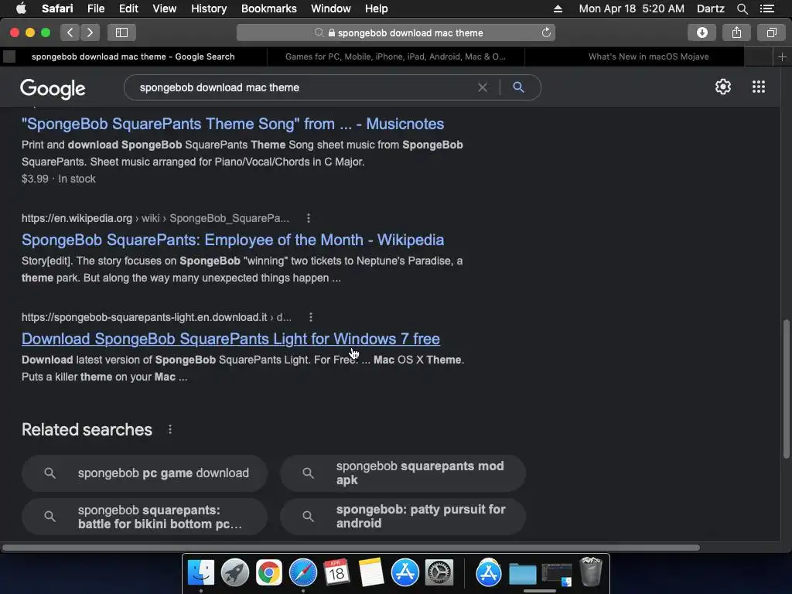The image size is (792, 594).
Task: Click the vertical page scrollbar thumb
Action: 786,389
